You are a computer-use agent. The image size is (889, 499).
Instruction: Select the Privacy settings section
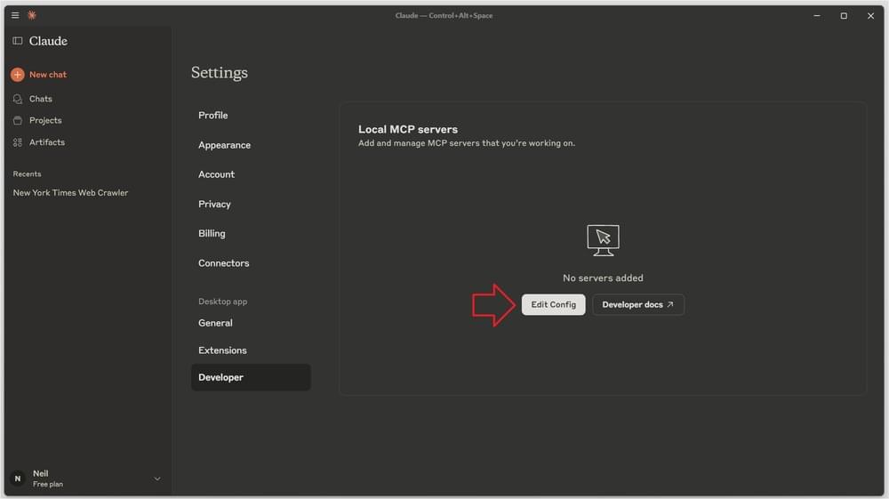pyautogui.click(x=214, y=204)
